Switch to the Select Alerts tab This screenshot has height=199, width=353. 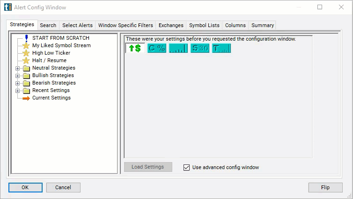tap(77, 25)
